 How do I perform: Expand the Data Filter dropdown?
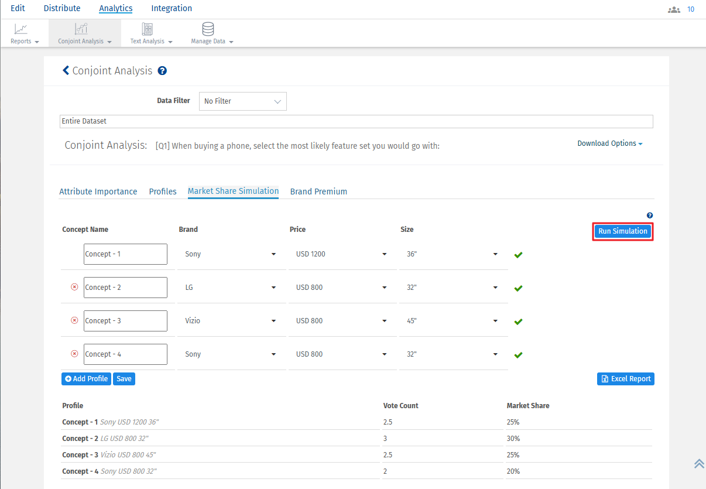click(242, 101)
